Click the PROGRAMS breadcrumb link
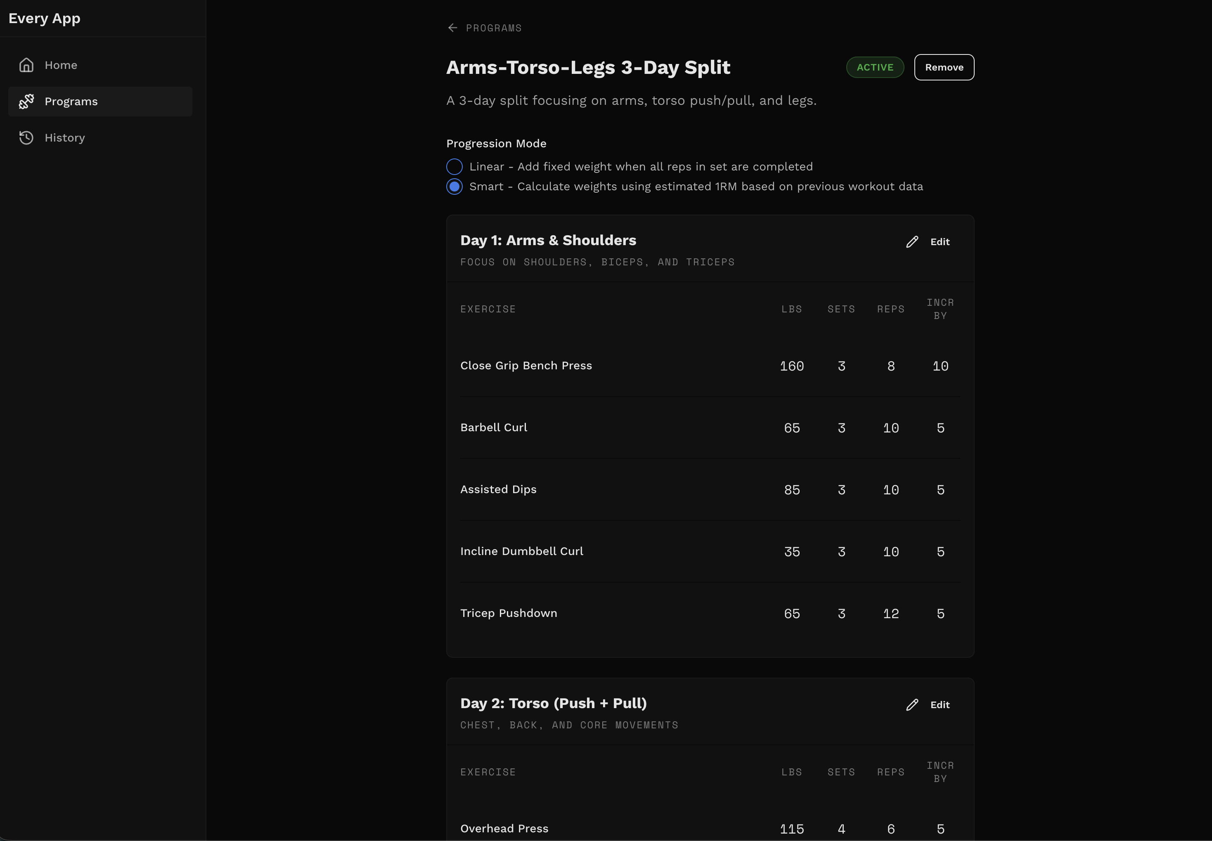Viewport: 1212px width, 841px height. point(493,28)
